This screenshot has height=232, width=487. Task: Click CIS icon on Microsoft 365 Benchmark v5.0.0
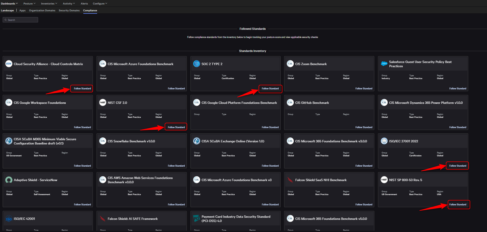[x=290, y=218]
